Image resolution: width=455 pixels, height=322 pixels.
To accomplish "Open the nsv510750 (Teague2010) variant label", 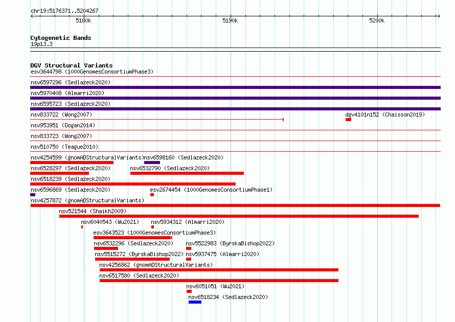I will pos(64,147).
